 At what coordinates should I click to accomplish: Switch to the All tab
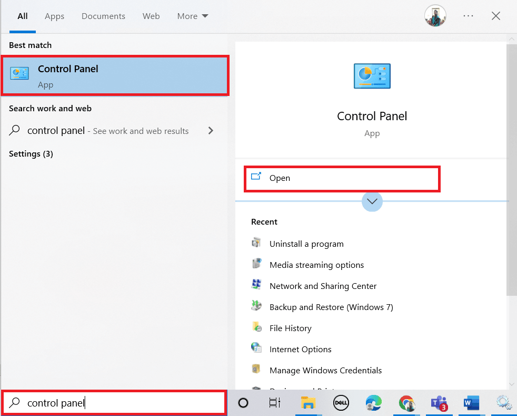click(x=23, y=16)
